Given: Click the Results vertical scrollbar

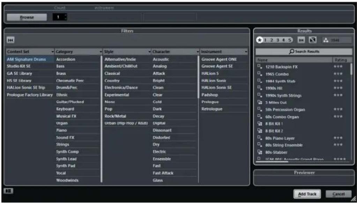Looking at the screenshot, I should 351,69.
